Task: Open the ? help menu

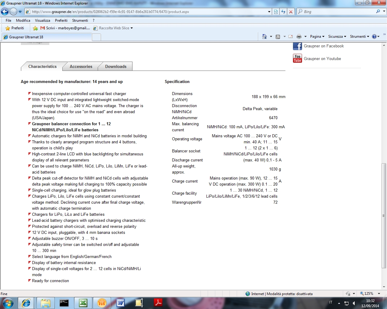Action: [x=94, y=21]
